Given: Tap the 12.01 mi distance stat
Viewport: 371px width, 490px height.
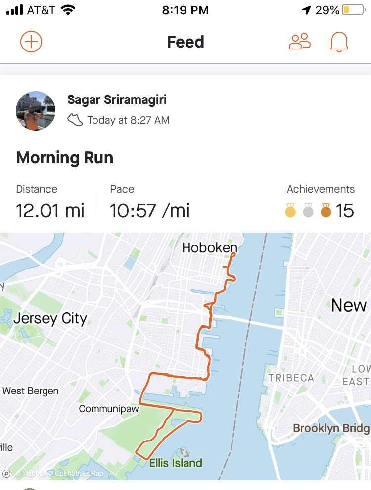Looking at the screenshot, I should click(x=50, y=211).
